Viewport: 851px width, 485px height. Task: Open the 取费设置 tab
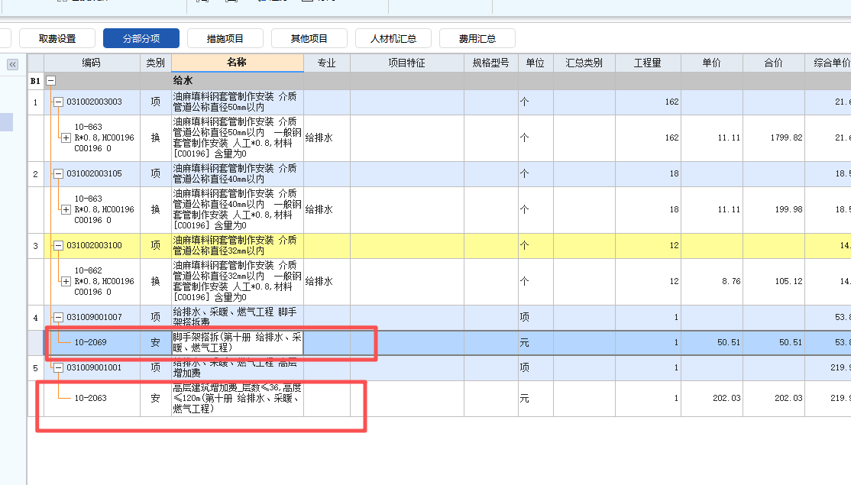coord(57,38)
